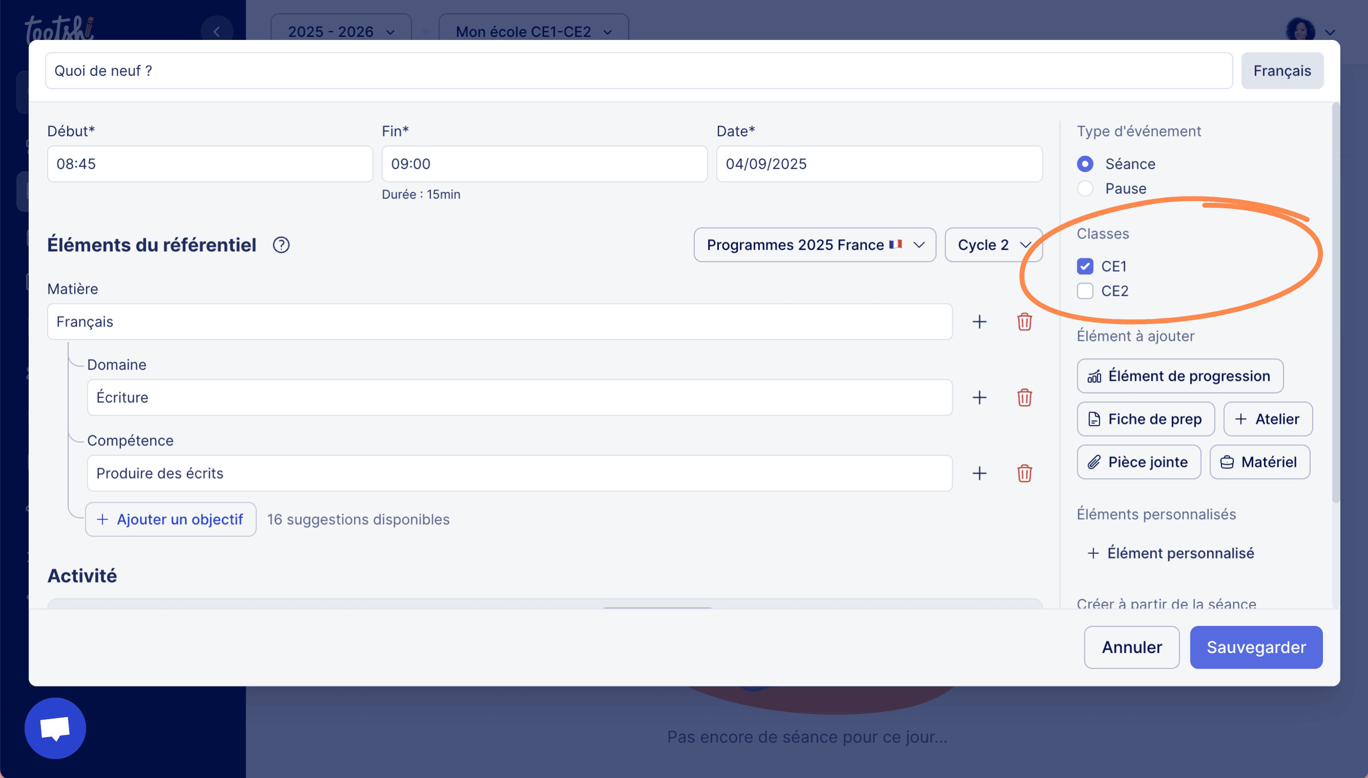Screen dimensions: 1368x778
Task: Click the Début time field 08:45
Action: (210, 164)
